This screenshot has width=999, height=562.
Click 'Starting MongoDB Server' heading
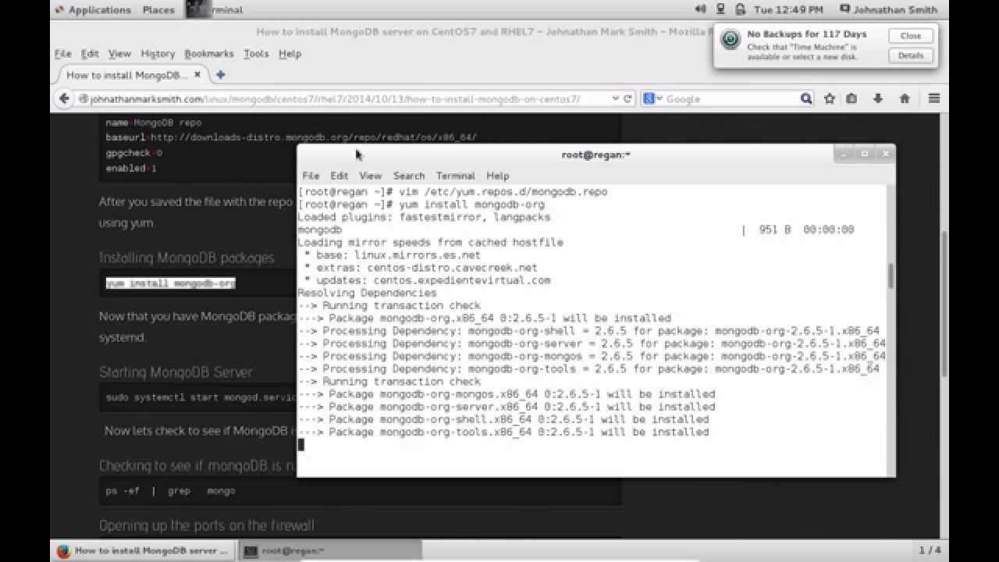tap(176, 372)
